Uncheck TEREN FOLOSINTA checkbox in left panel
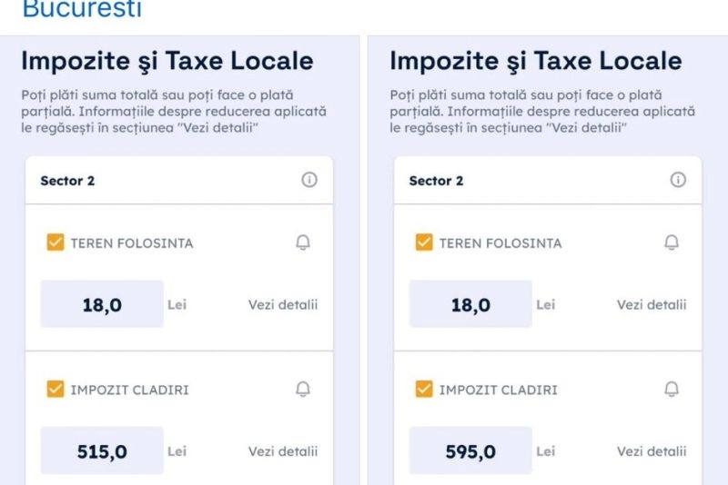The image size is (728, 485). pyautogui.click(x=56, y=242)
